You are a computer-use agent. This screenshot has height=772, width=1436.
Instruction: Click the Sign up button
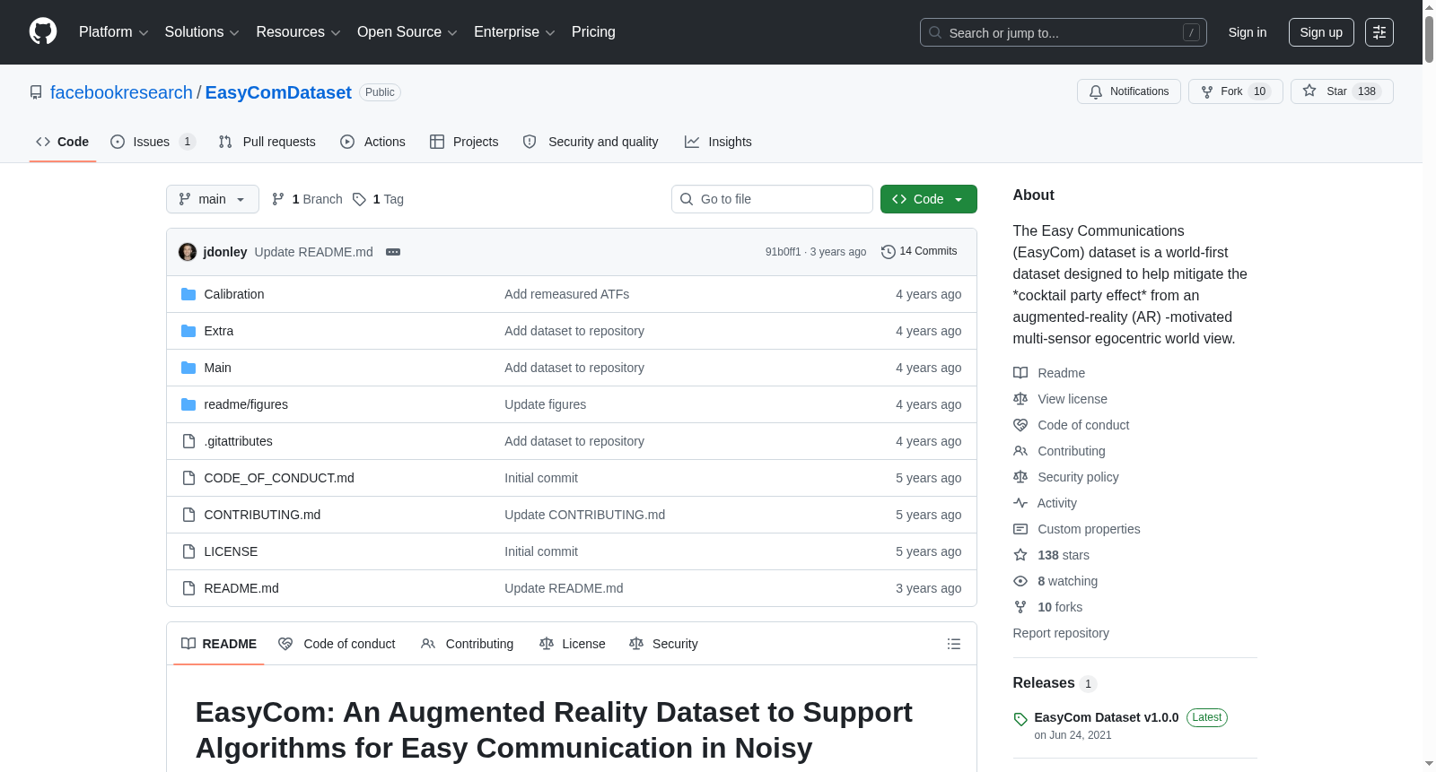1321,32
